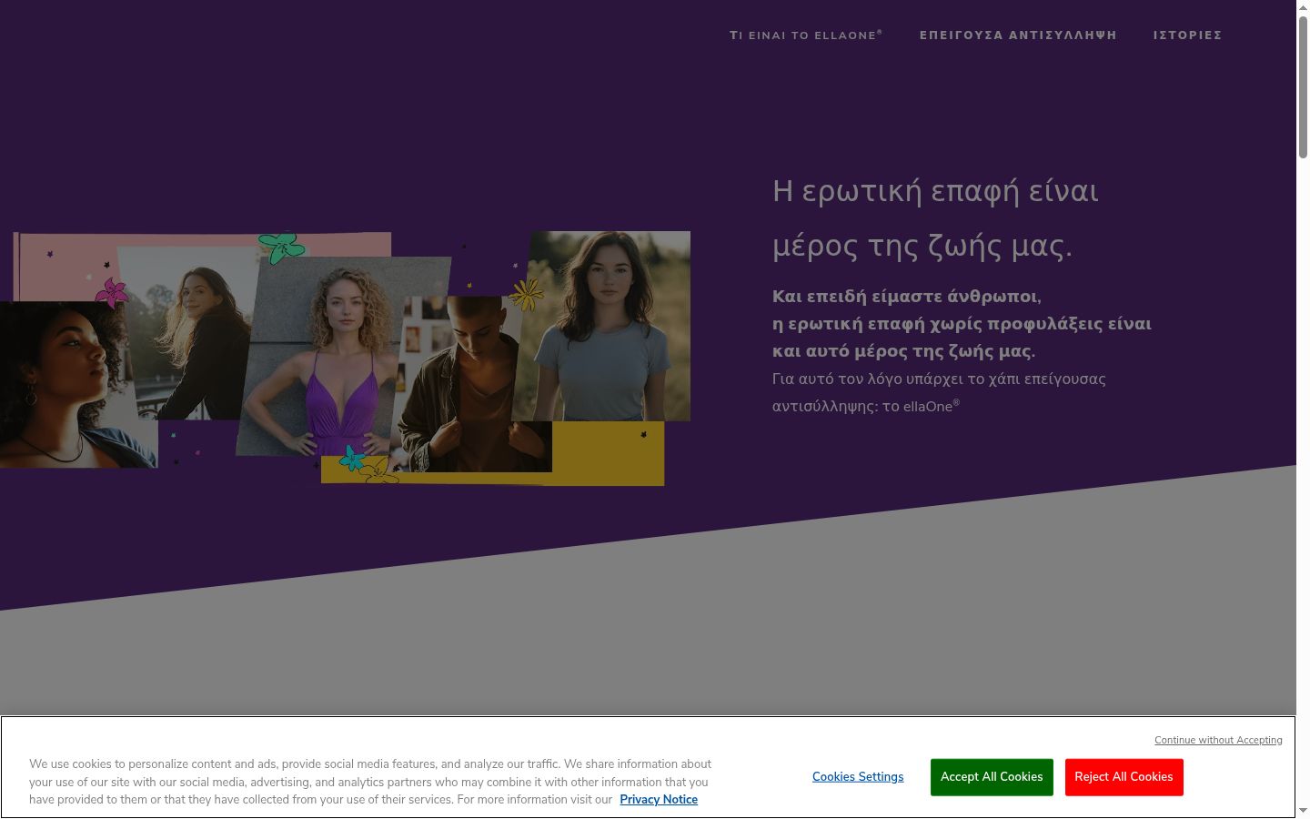Open the ΕΠΕΙΓΟΥΣΑ ΑΝΤΙΣΥΛΛΗΨΗ menu item
Viewport: 1310px width, 819px height.
(1018, 35)
